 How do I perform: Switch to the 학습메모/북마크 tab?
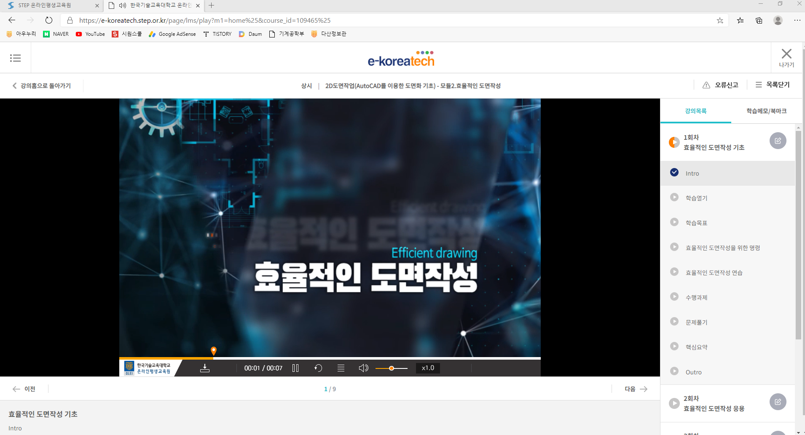tap(766, 111)
